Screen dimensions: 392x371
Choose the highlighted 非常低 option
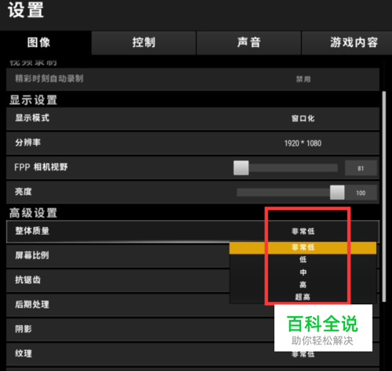(x=303, y=247)
